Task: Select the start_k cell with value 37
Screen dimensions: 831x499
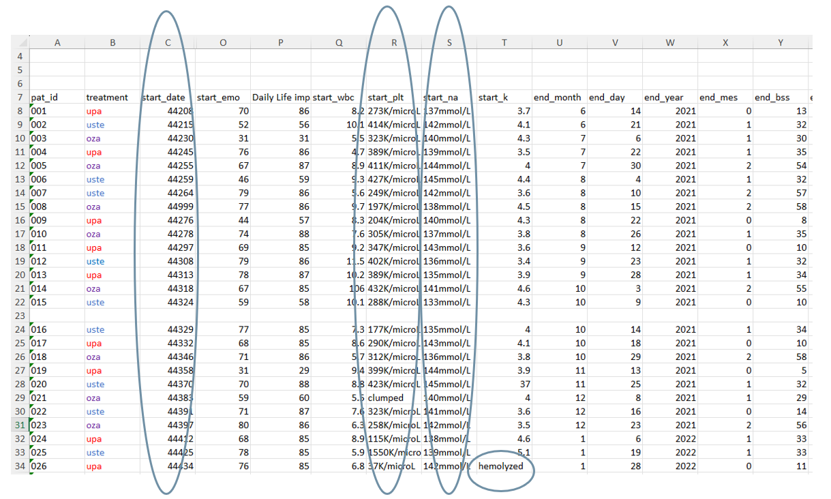Action: click(x=504, y=384)
